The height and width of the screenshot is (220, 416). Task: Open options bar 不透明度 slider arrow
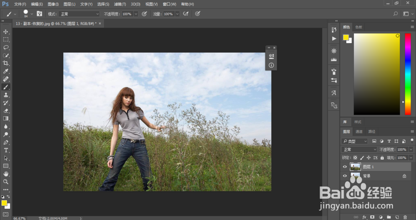tap(136, 14)
